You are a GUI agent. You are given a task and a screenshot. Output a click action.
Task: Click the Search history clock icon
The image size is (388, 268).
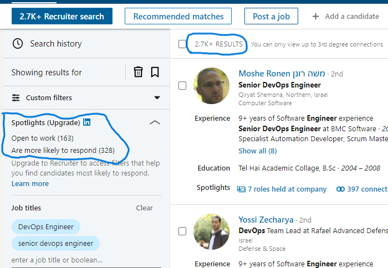pyautogui.click(x=18, y=44)
